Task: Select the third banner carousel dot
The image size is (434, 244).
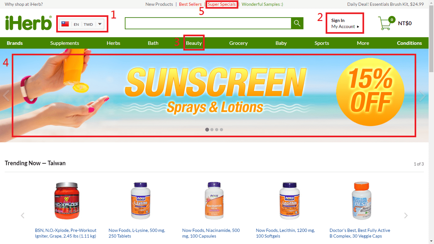Action: point(217,129)
